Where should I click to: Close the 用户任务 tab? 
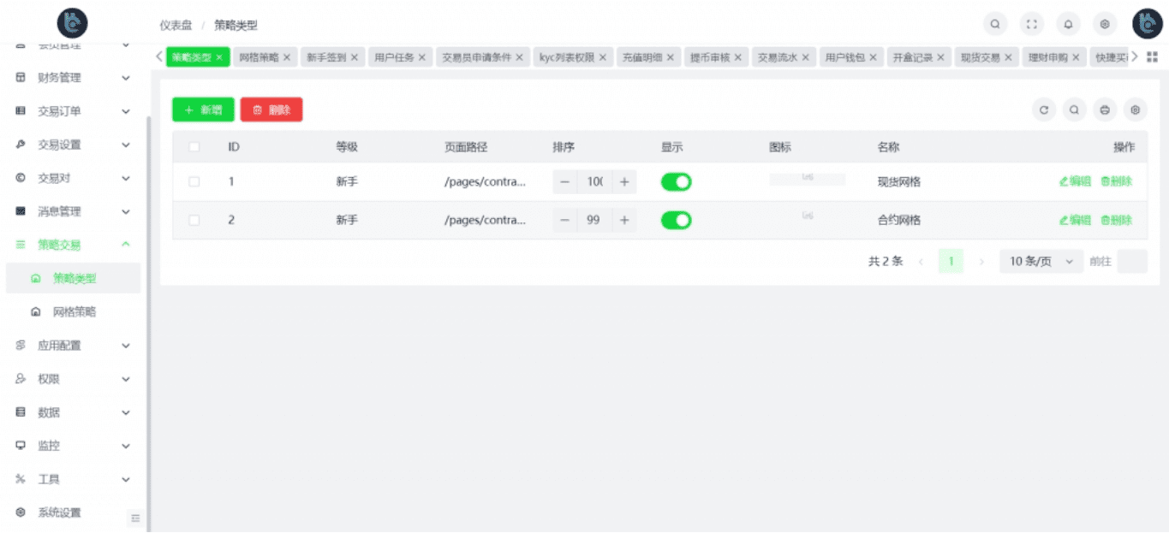pyautogui.click(x=422, y=57)
